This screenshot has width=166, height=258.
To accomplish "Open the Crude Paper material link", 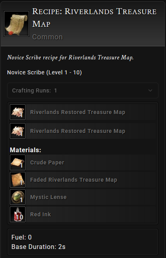I will 47,162.
